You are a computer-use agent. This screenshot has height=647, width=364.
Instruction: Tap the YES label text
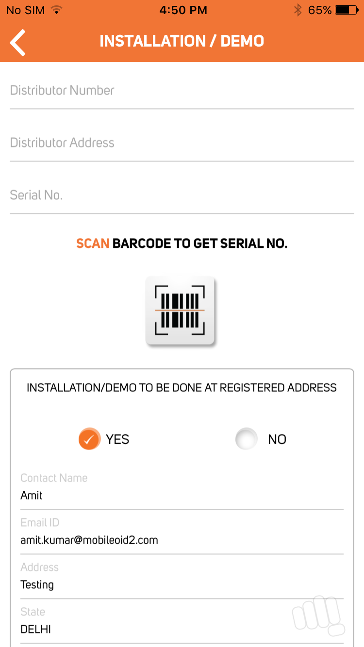(x=117, y=439)
